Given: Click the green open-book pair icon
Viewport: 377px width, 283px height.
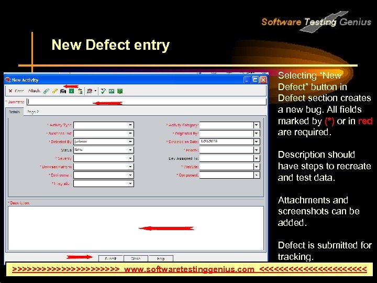Looking at the screenshot, I should click(112, 91).
